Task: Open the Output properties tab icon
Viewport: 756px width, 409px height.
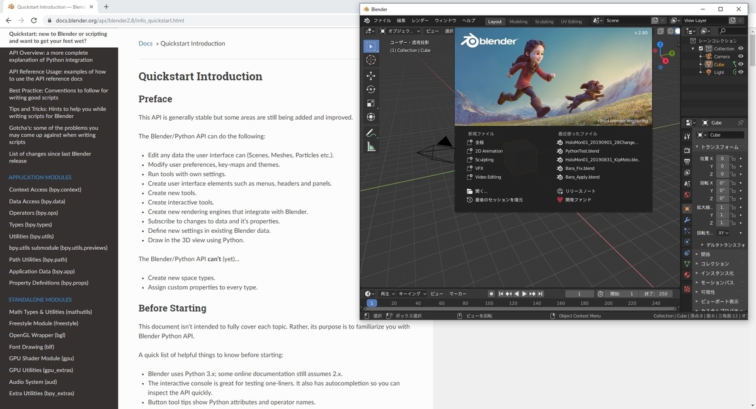Action: pyautogui.click(x=687, y=161)
